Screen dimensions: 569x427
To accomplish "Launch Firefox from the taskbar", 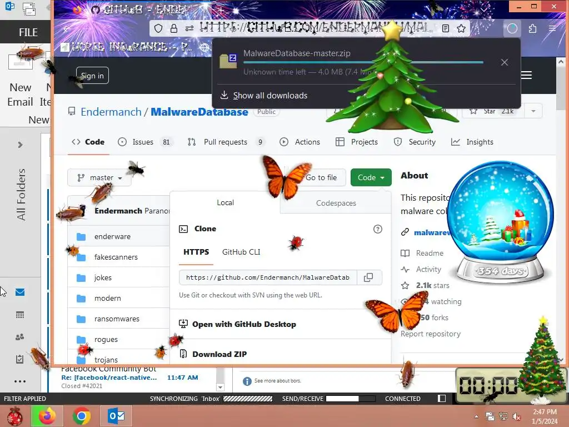I will tap(47, 416).
